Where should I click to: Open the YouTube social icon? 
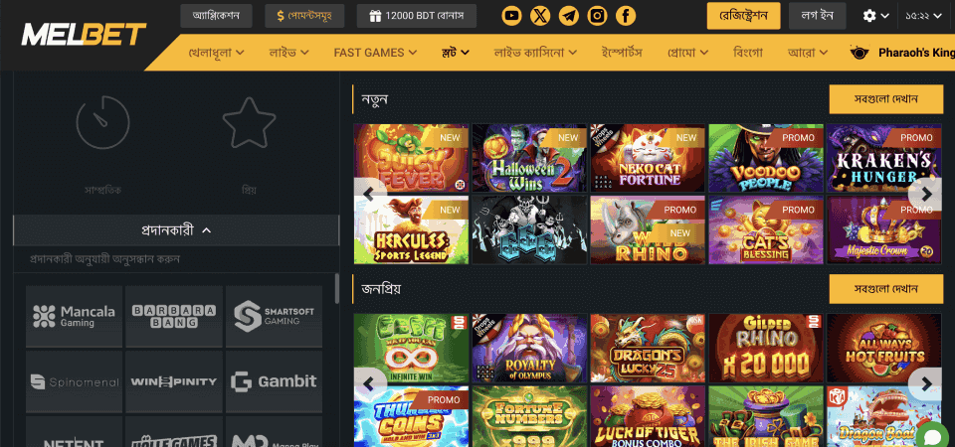tap(511, 16)
